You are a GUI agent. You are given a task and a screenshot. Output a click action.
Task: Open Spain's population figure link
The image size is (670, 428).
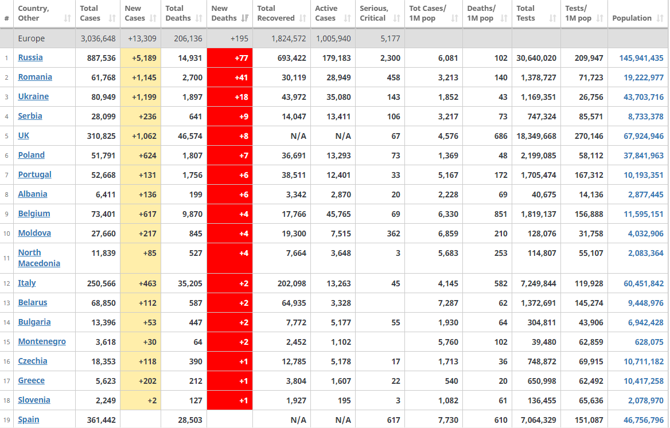643,420
